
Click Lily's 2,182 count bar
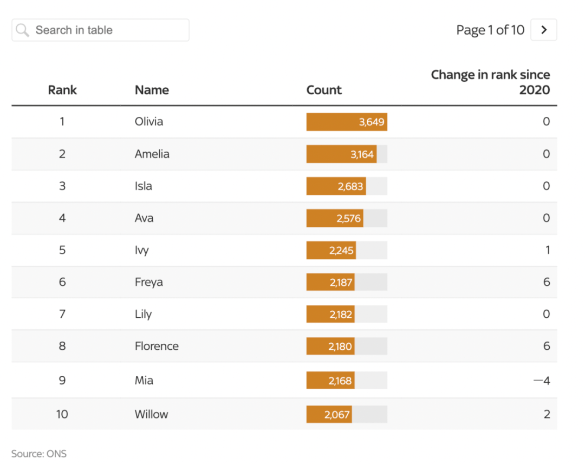click(330, 315)
